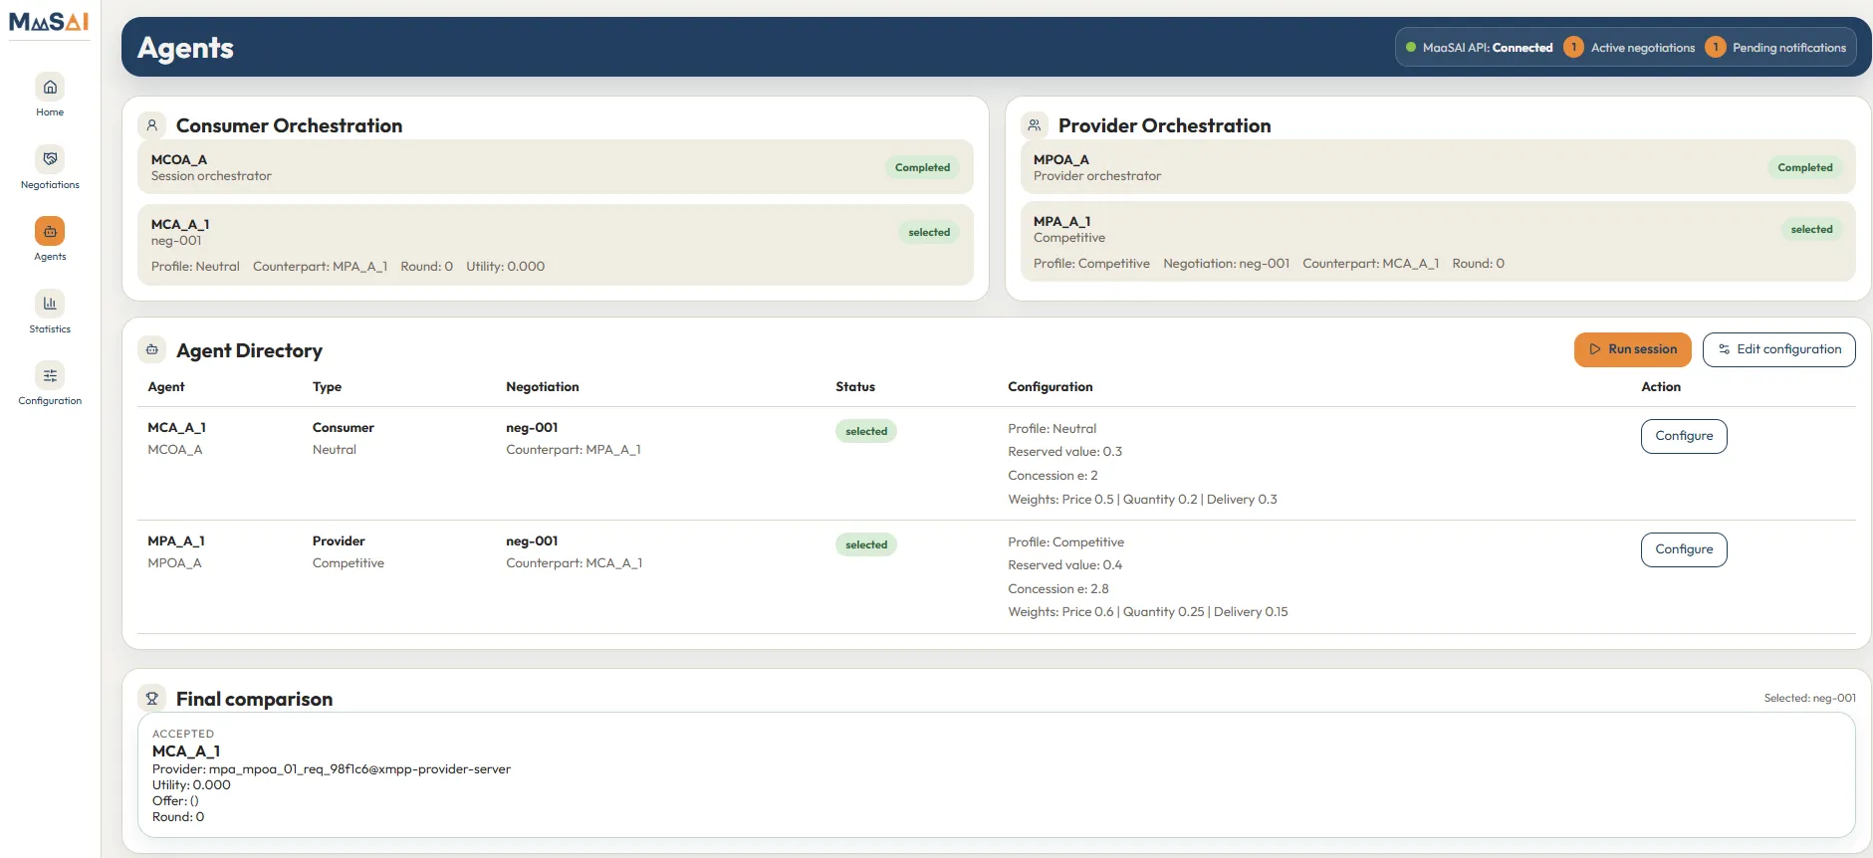
Task: Click the green API connected status dot
Action: click(1411, 47)
